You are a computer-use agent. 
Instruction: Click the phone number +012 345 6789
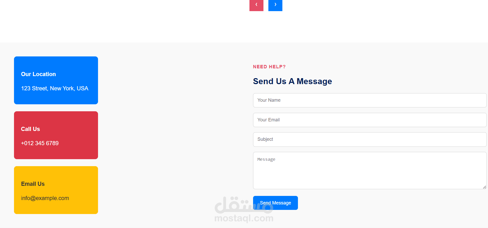coord(40,143)
